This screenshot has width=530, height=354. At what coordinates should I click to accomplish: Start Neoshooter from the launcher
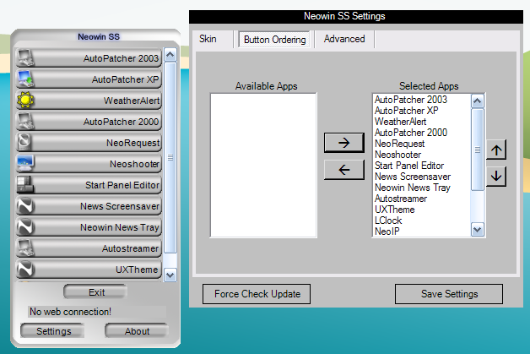pyautogui.click(x=89, y=163)
